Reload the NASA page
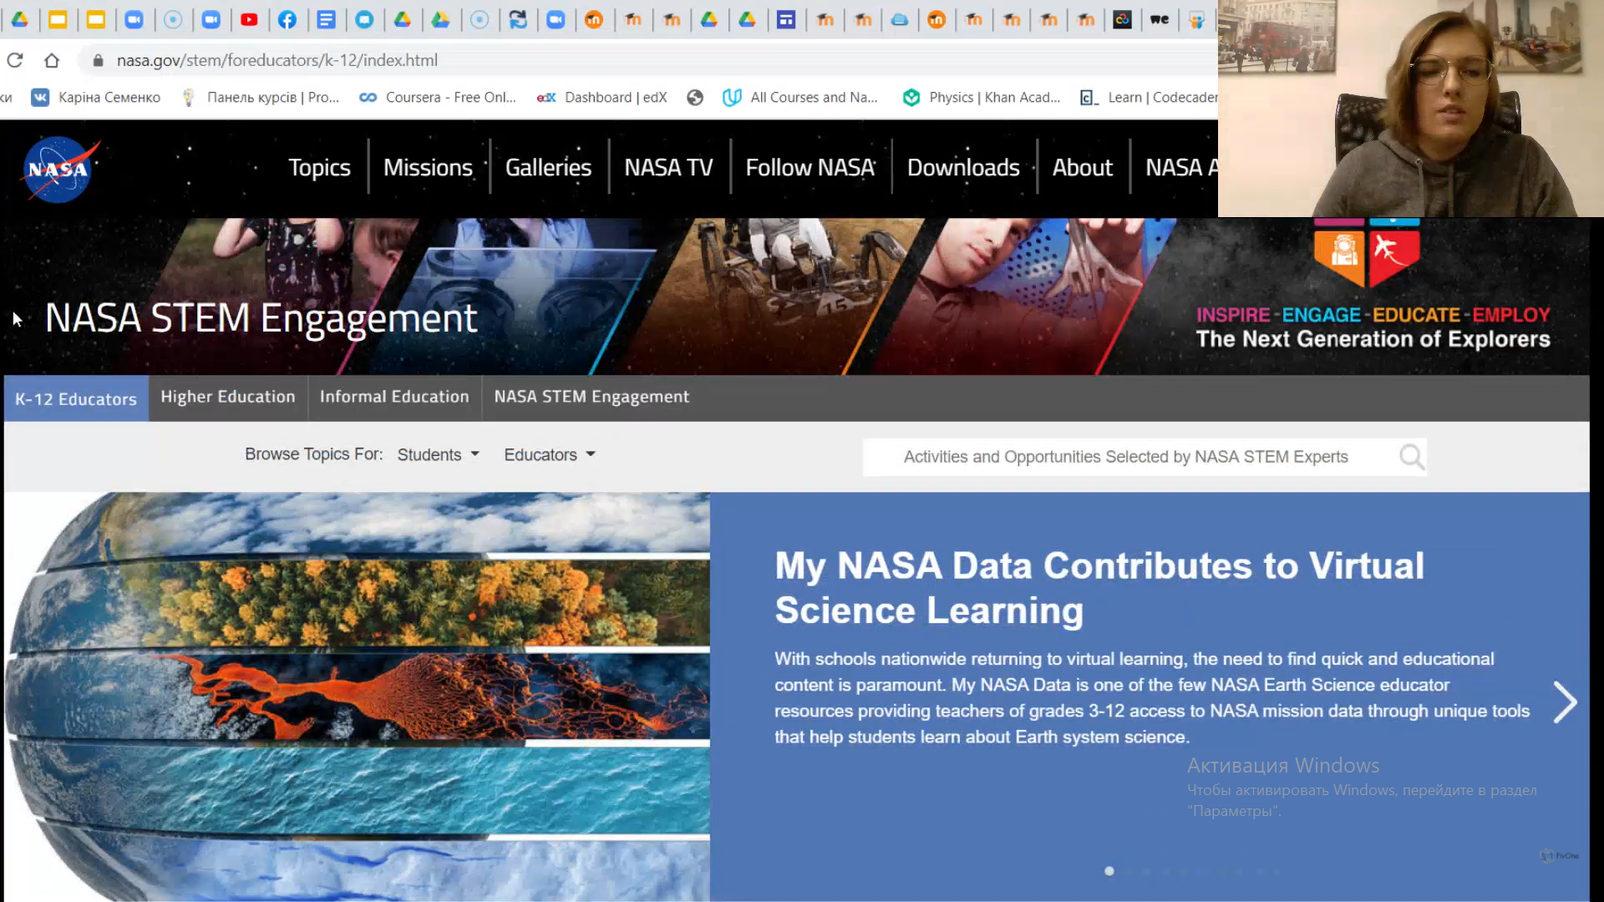The width and height of the screenshot is (1604, 902). (x=14, y=60)
